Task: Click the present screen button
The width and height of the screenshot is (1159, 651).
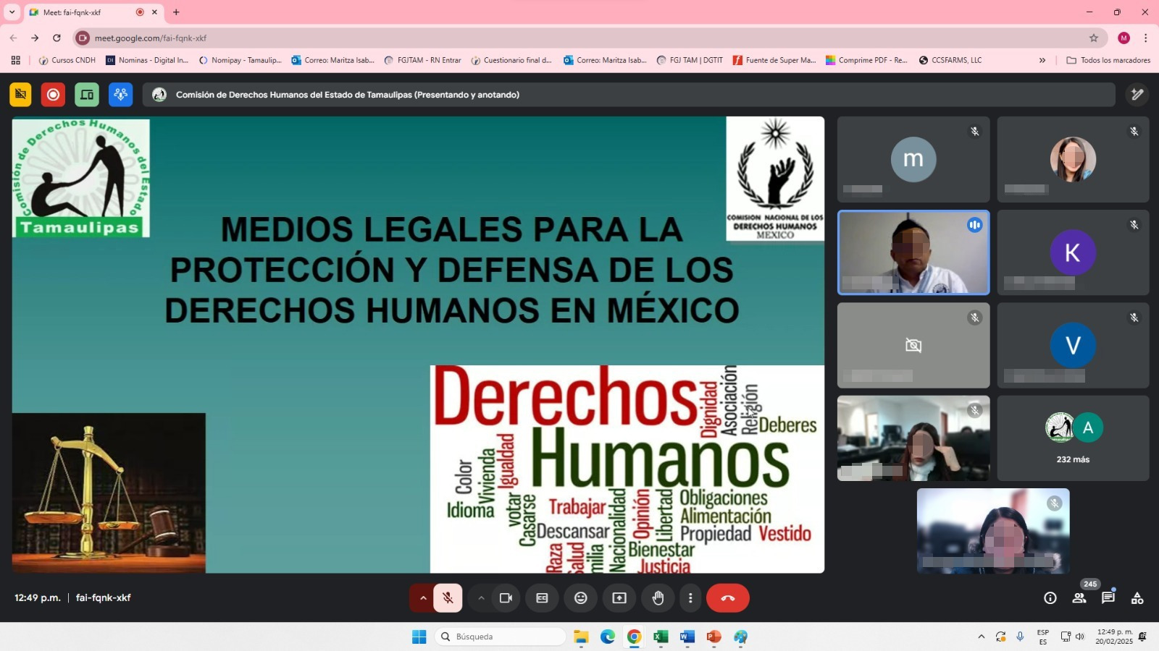Action: [619, 598]
